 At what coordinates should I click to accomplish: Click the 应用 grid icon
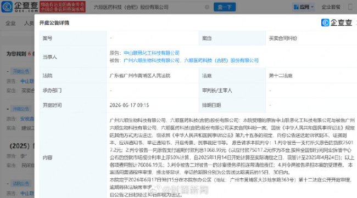296,7
